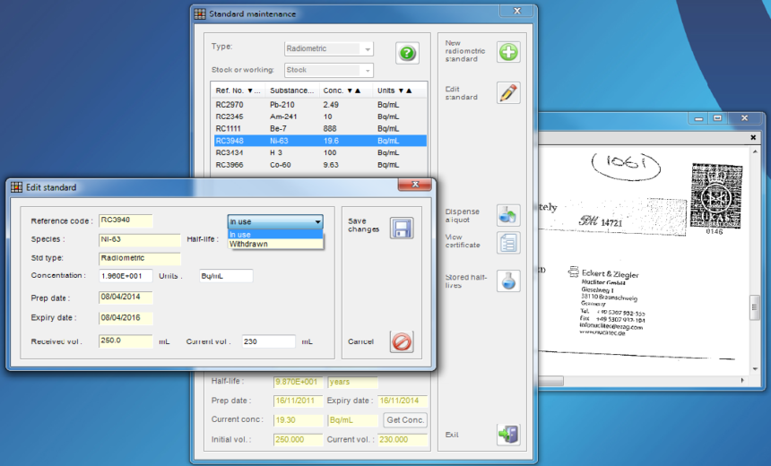Select the RC3434 H-3 row

click(x=320, y=153)
